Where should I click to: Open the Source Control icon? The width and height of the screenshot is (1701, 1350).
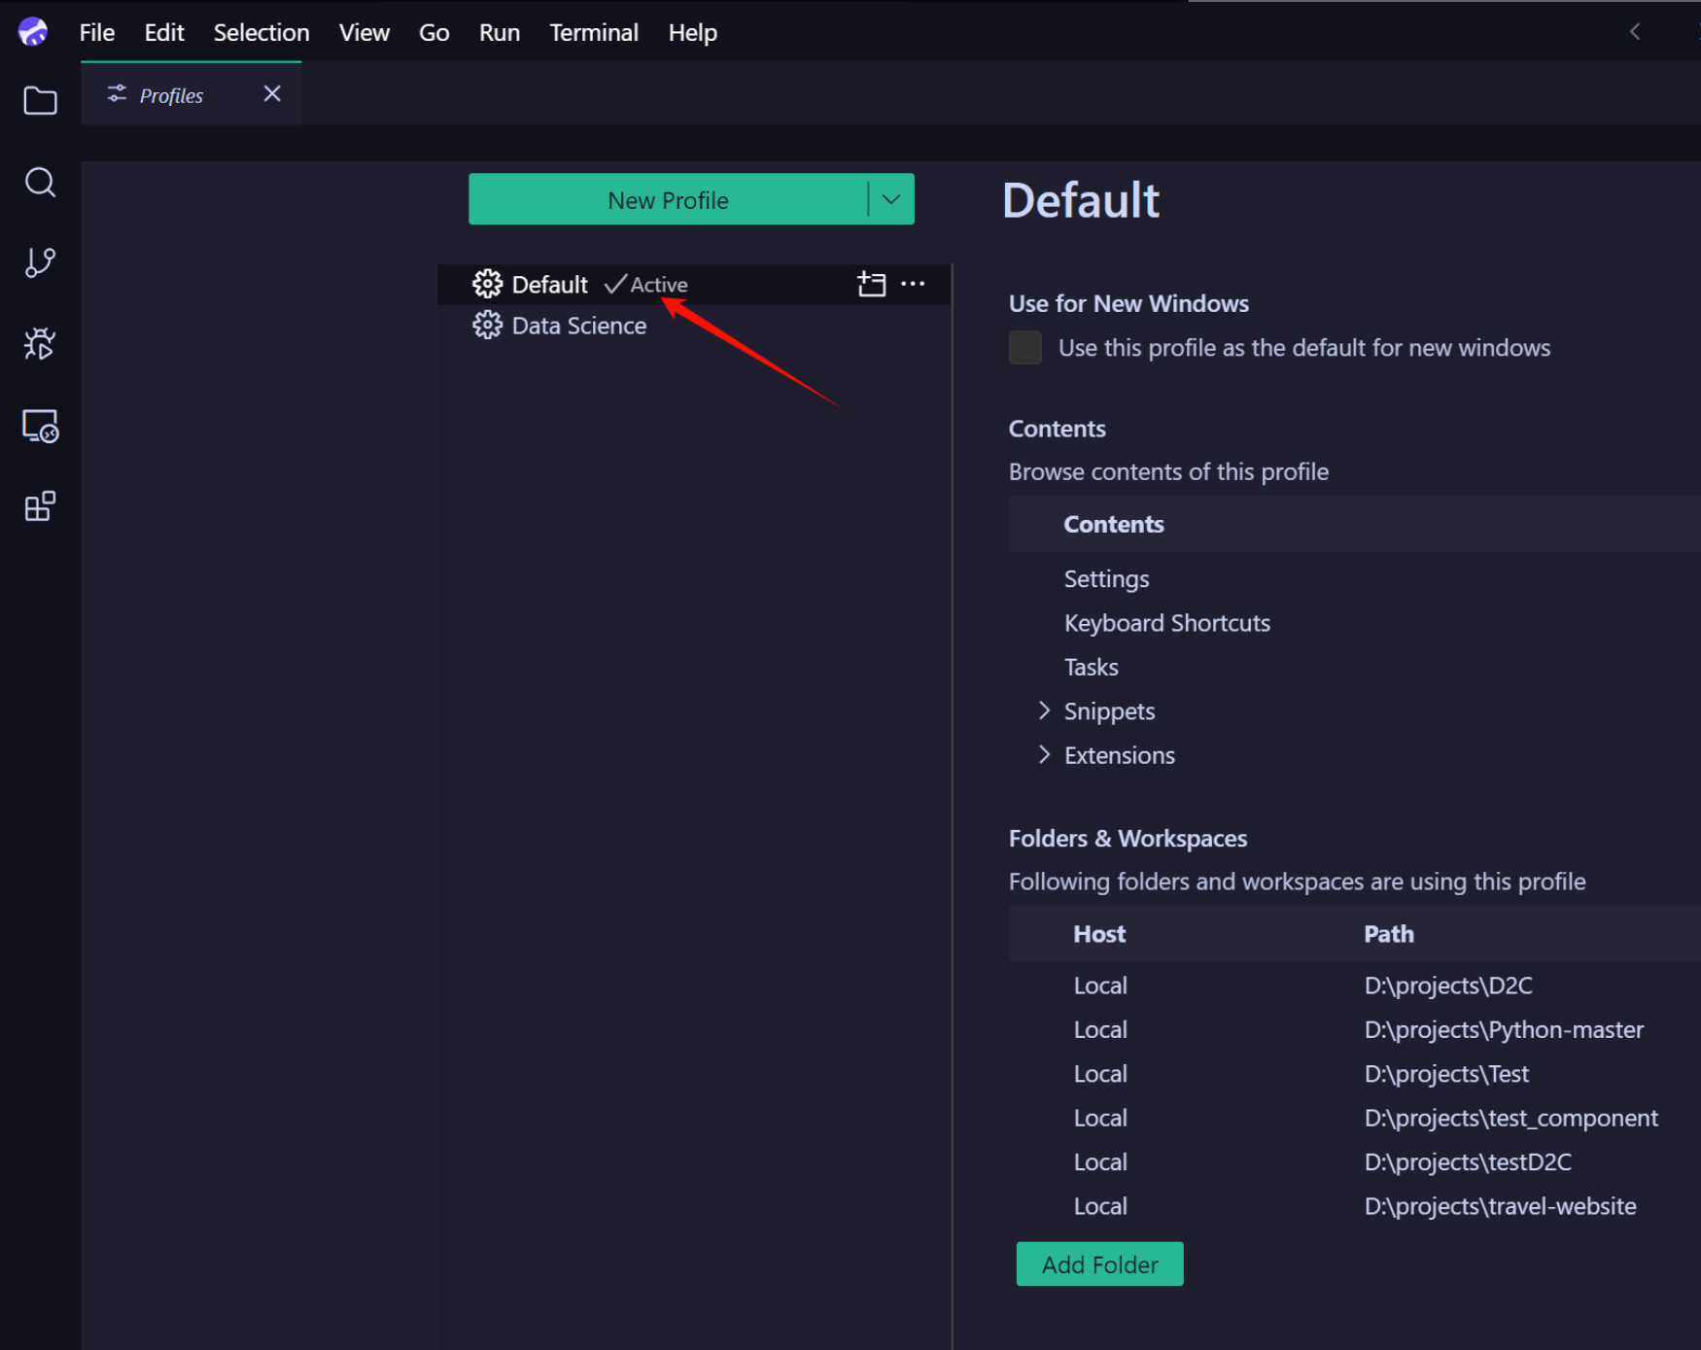click(40, 262)
